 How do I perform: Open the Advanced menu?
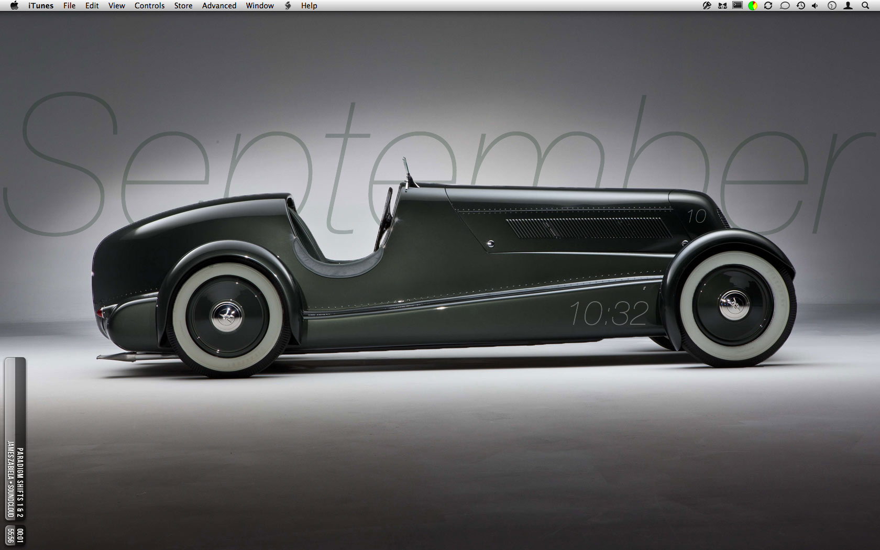pyautogui.click(x=219, y=6)
